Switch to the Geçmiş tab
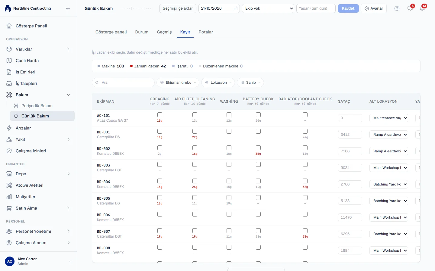435x271 pixels. click(164, 32)
